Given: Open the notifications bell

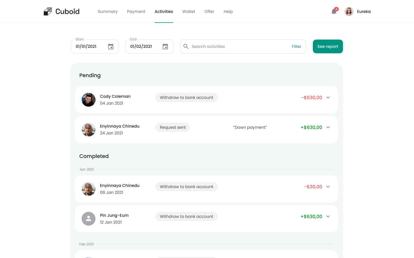Looking at the screenshot, I should 334,11.
